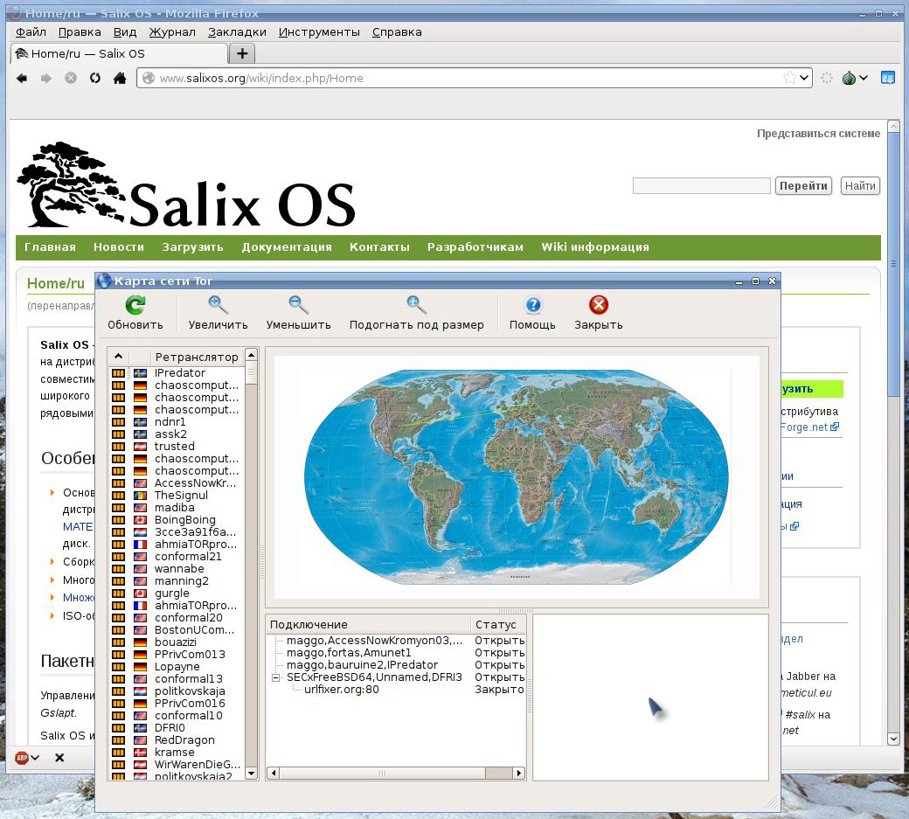The image size is (909, 819).
Task: Refresh the Tor network map with Обновить
Action: point(135,313)
